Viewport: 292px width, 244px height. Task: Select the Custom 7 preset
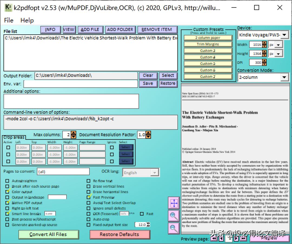pyautogui.click(x=208, y=76)
